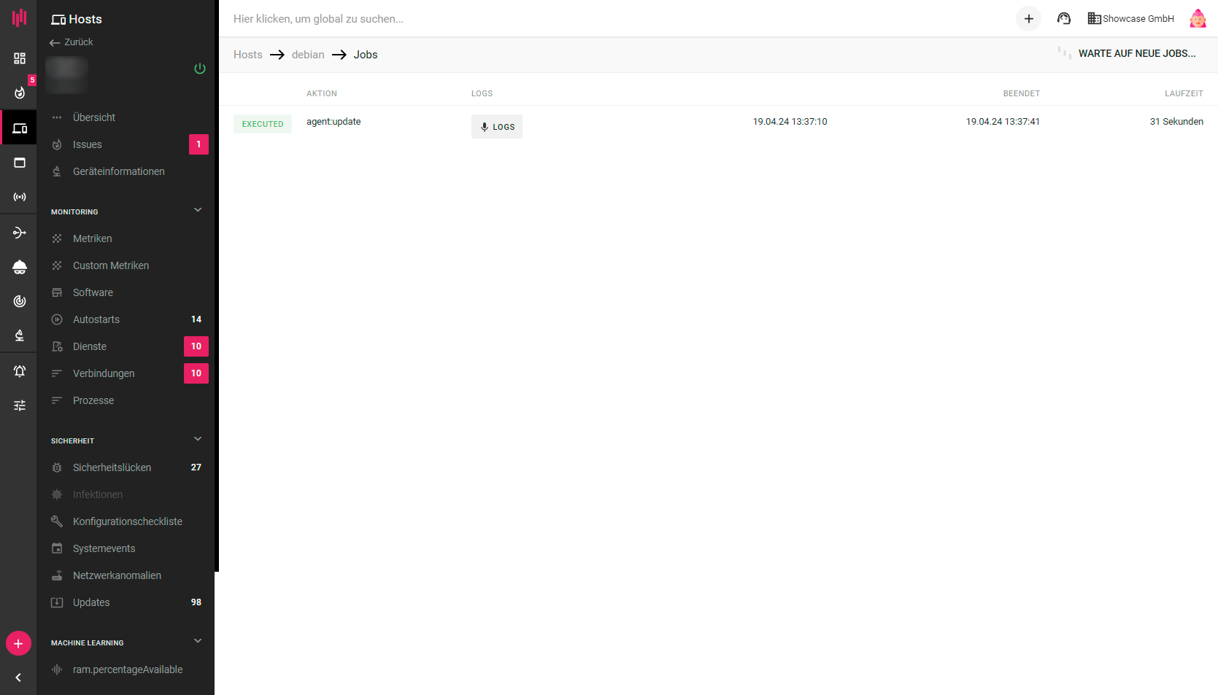Click the pink floating add button
Screen dimensions: 1218x695
click(x=18, y=644)
